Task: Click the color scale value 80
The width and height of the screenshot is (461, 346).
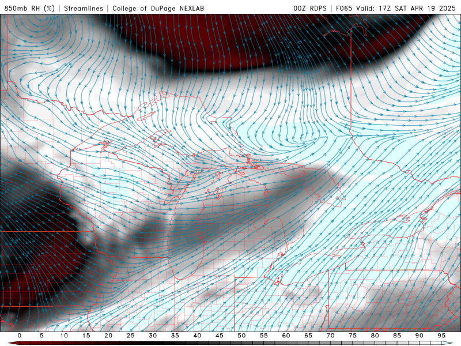Action: pos(375,336)
